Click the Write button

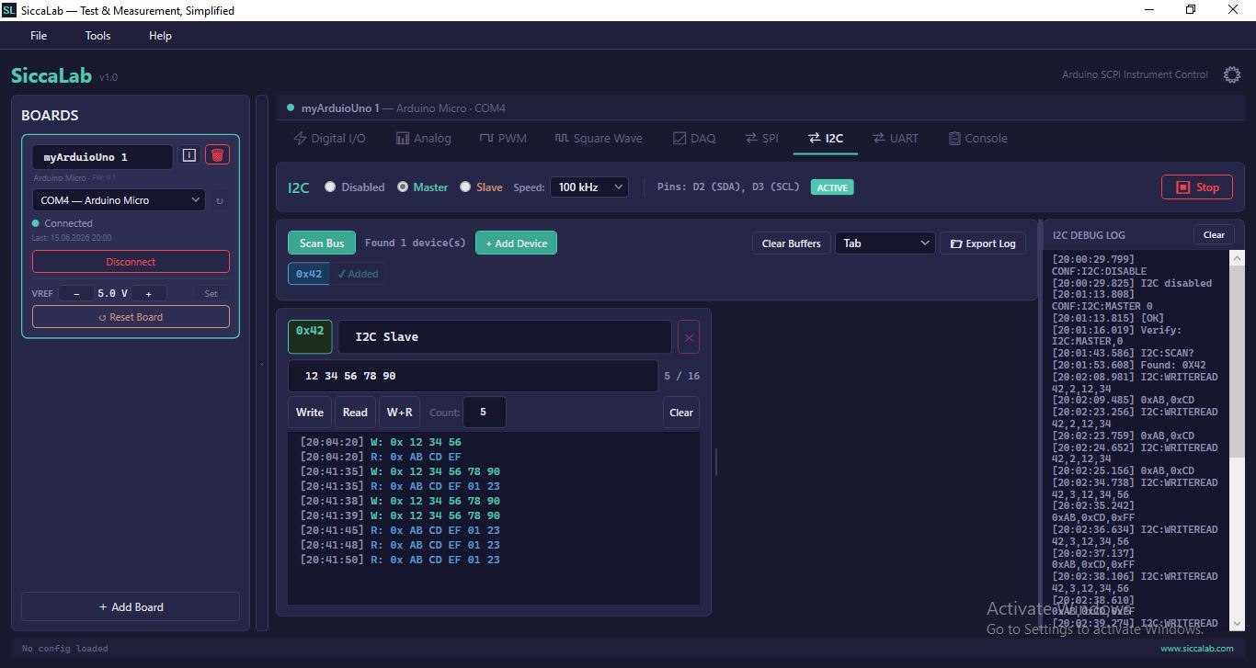(310, 413)
